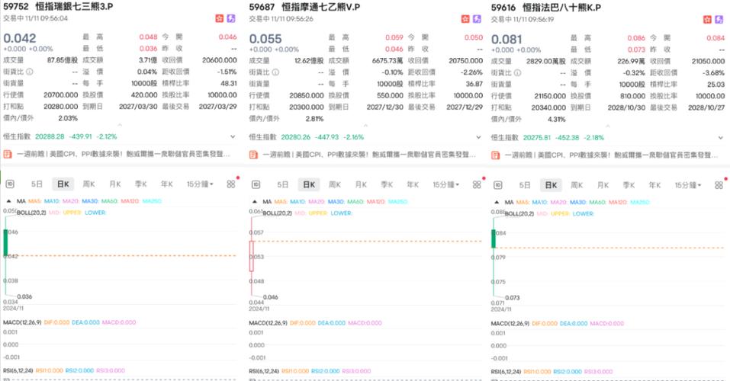
Task: Click the chart settings icon left of 5日 in 59687 panel
Action: (x=256, y=184)
